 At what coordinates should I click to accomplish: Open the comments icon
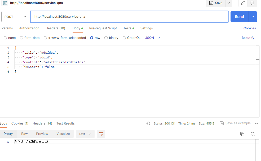[252, 3]
